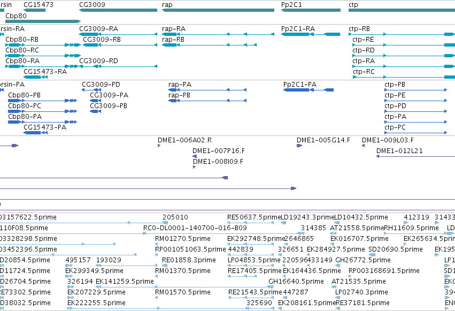This screenshot has height=311, width=455.
Task: Click EST EK141259.5prime
Action: (125, 282)
